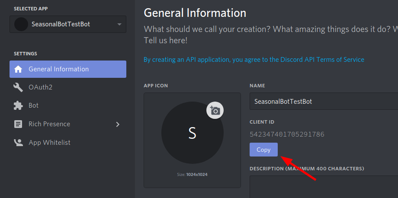Image resolution: width=398 pixels, height=198 pixels.
Task: Open the Rich Presence settings
Action: click(x=68, y=124)
